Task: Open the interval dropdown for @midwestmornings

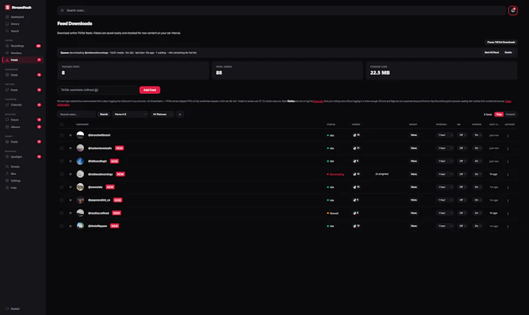Action: pyautogui.click(x=444, y=174)
